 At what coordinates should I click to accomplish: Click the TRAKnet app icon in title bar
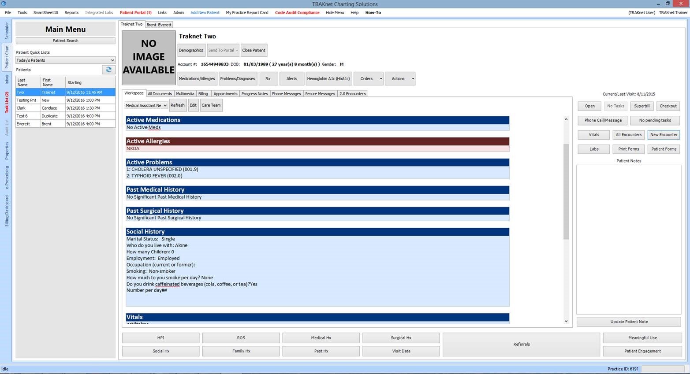click(4, 4)
